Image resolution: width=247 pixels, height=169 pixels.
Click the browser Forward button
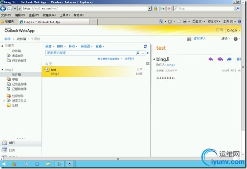pyautogui.click(x=9, y=8)
